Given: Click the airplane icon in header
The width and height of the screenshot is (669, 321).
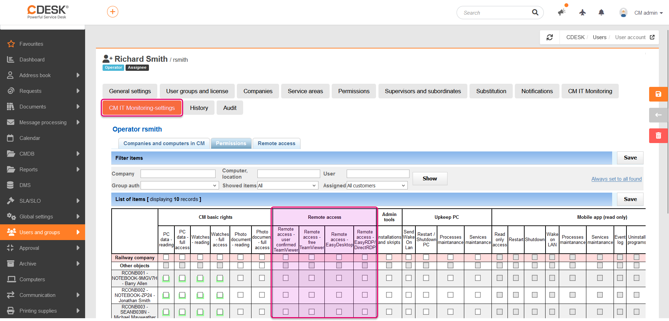Looking at the screenshot, I should 582,13.
